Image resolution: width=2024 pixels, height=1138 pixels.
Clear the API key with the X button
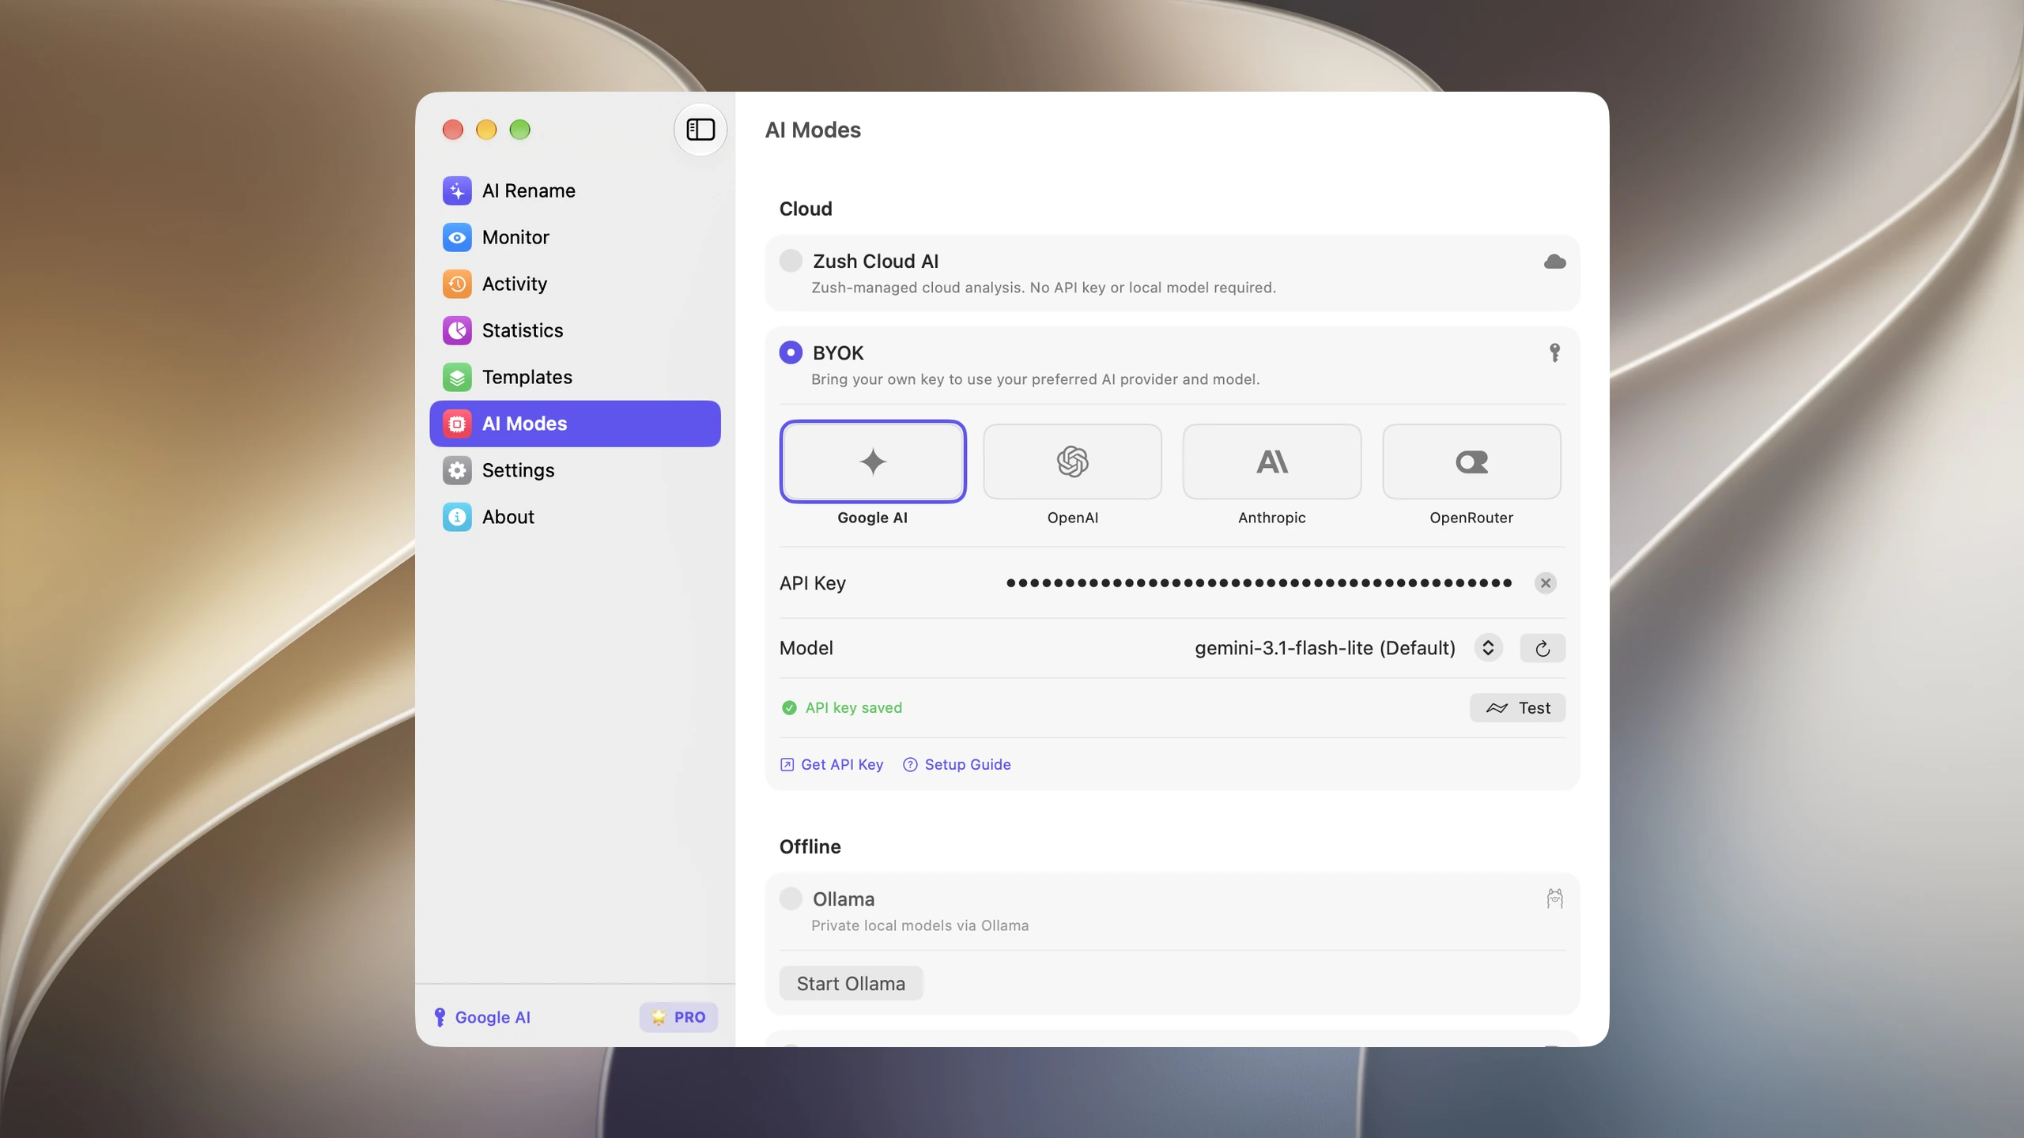pyautogui.click(x=1545, y=583)
